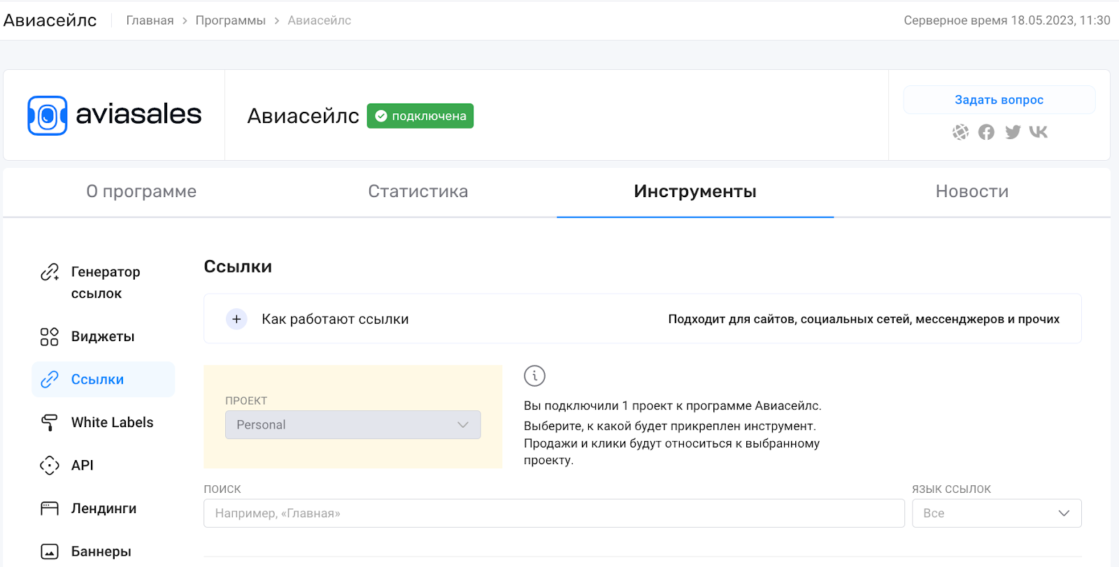Click the info circle icon above the project text
The image size is (1119, 567).
tap(534, 376)
